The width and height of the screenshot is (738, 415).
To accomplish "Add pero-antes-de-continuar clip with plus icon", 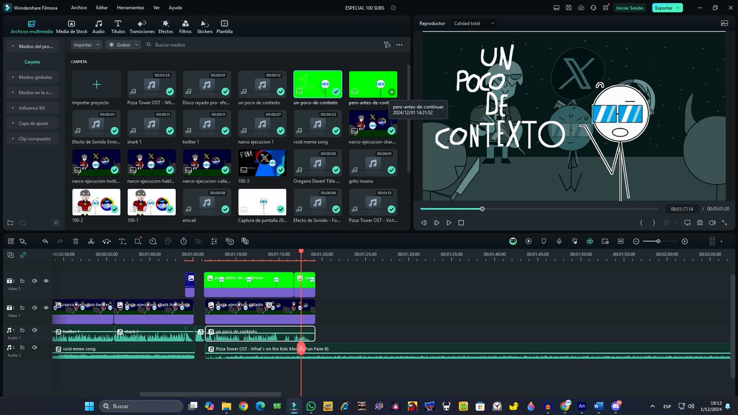I will [x=392, y=92].
